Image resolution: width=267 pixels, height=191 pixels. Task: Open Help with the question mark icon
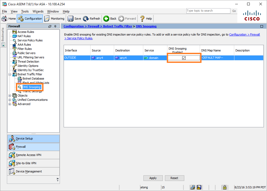(x=142, y=19)
